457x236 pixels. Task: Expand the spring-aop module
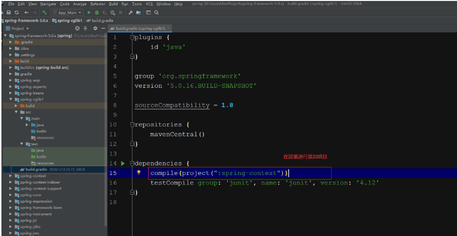coord(11,81)
